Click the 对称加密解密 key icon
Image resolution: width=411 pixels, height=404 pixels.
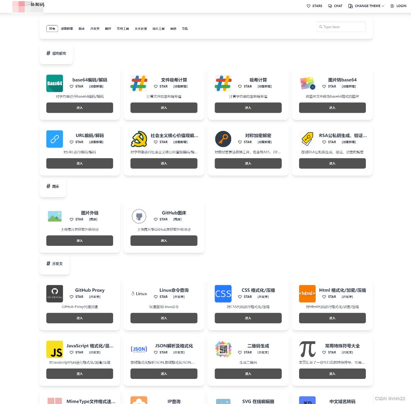coord(223,139)
